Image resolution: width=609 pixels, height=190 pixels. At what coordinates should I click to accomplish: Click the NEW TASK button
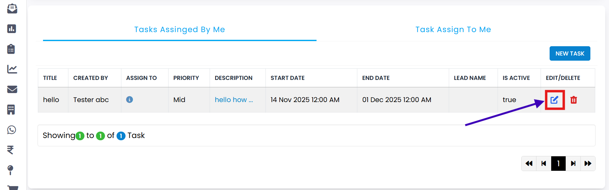pos(570,54)
